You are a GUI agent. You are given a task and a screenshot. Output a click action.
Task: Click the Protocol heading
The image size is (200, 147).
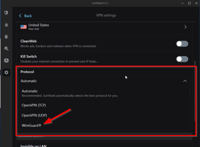pyautogui.click(x=27, y=72)
